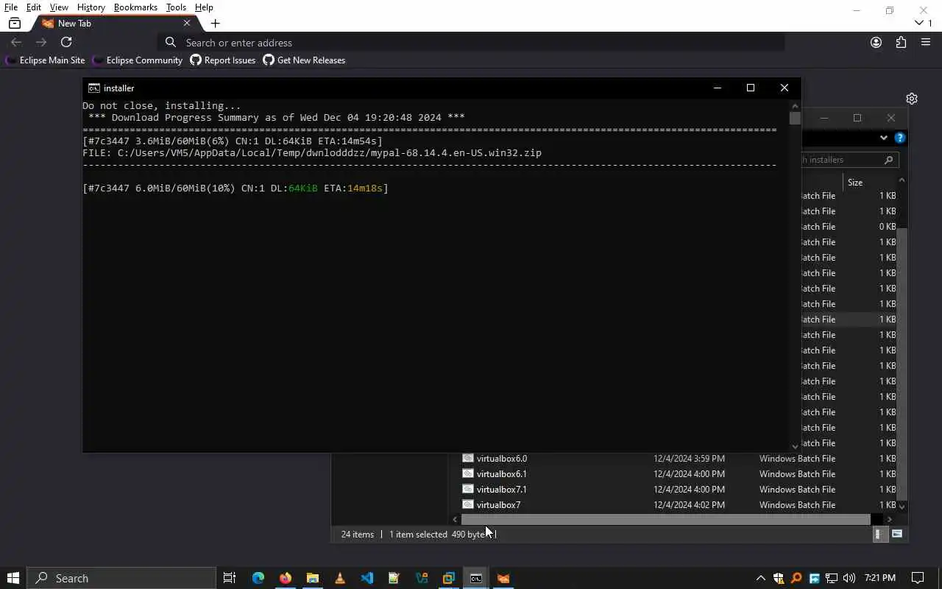The height and width of the screenshot is (589, 942).
Task: Open the Help menu
Action: click(204, 7)
